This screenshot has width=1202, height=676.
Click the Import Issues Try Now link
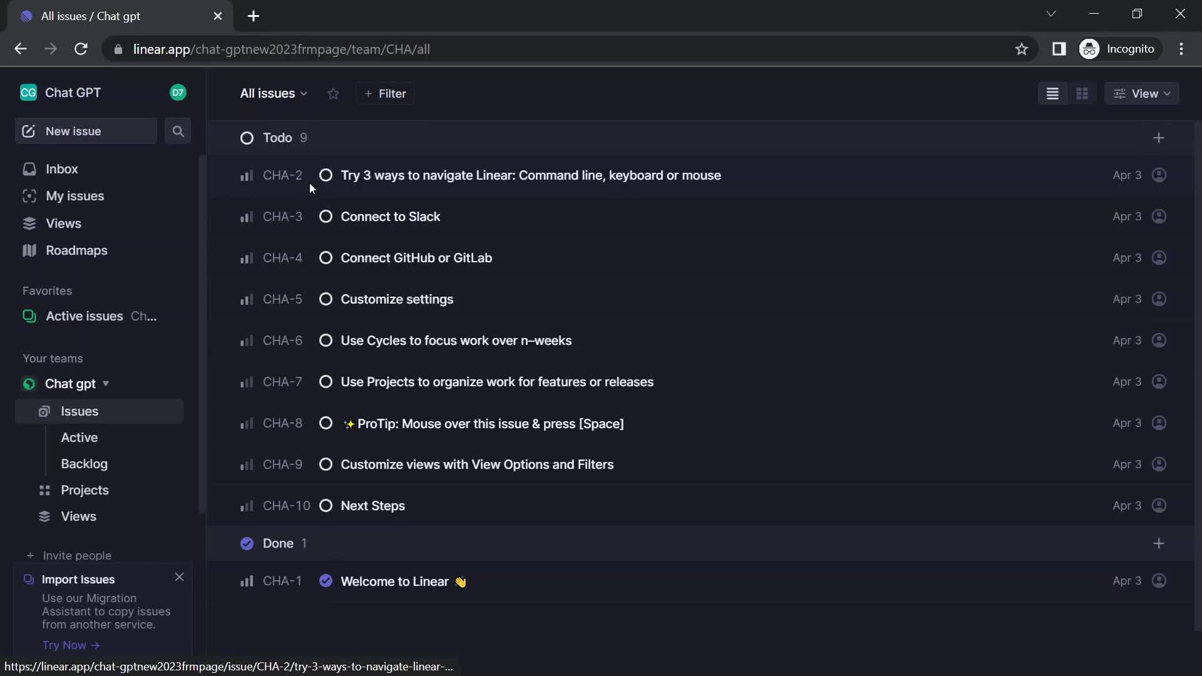66,645
